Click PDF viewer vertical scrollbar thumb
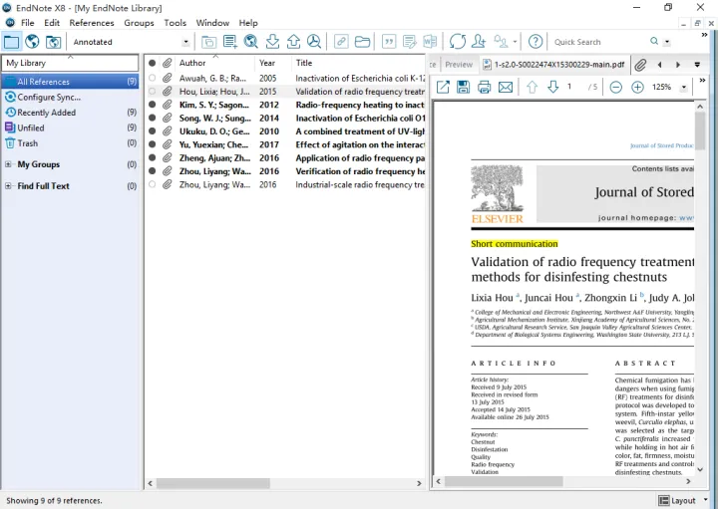The height and width of the screenshot is (509, 718). tap(700, 130)
